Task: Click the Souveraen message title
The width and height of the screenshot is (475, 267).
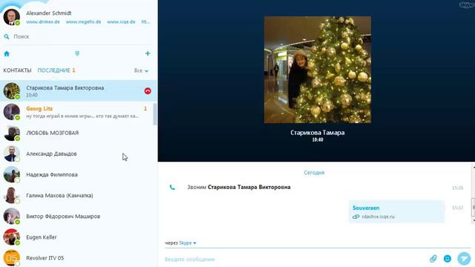Action: tap(366, 208)
